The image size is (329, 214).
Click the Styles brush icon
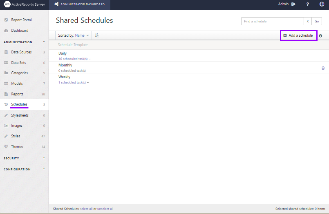[6, 136]
